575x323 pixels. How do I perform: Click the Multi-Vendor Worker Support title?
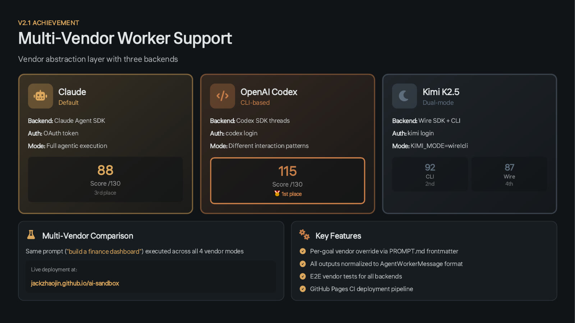125,38
